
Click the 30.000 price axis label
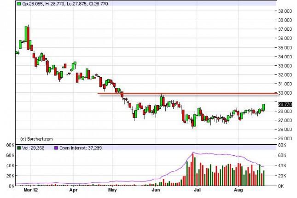click(285, 93)
